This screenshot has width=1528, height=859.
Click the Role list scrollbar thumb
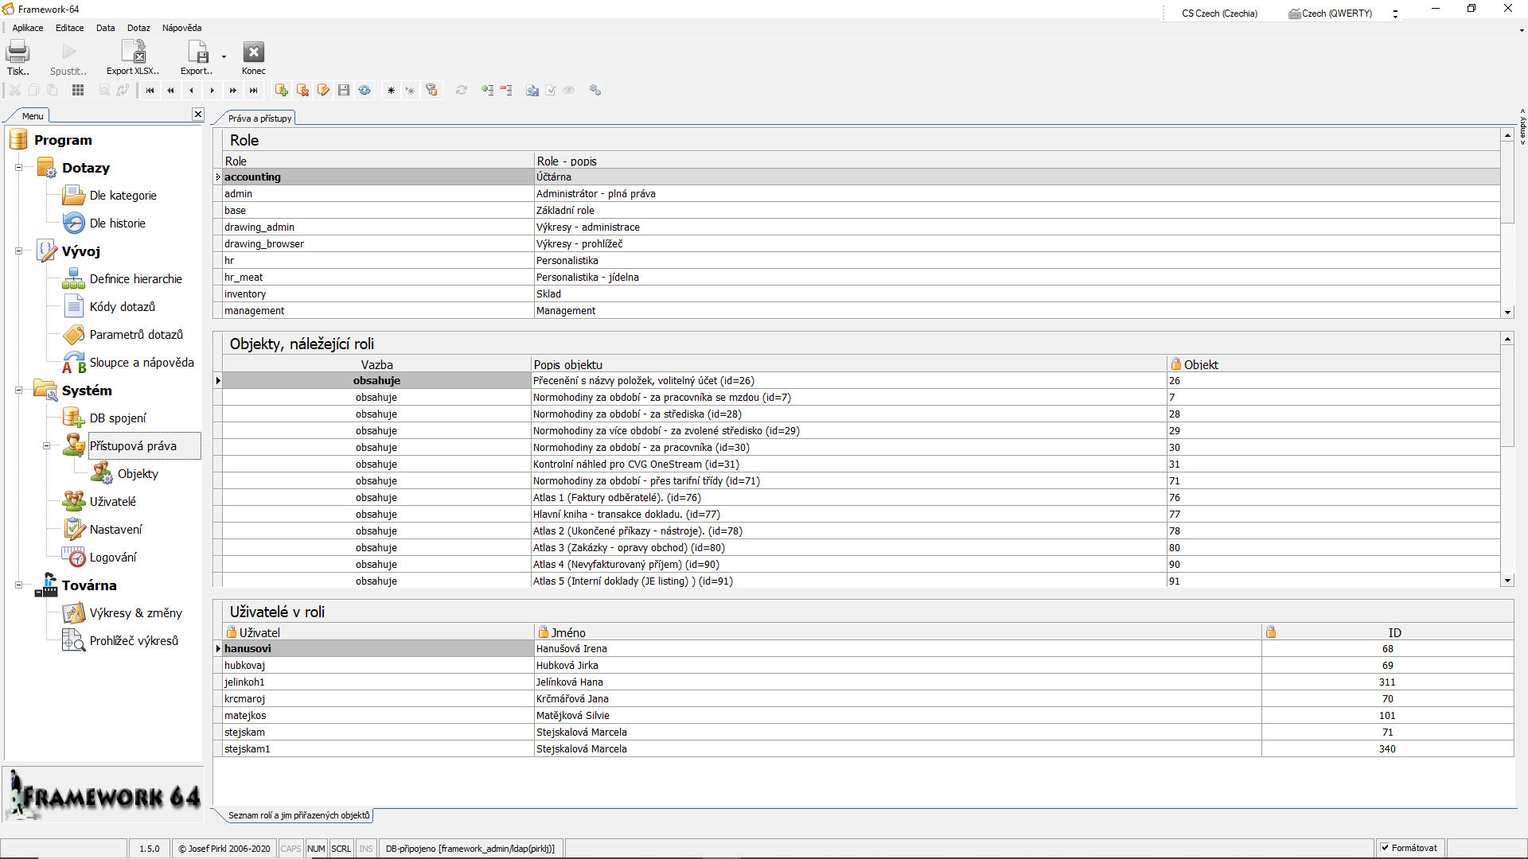[x=1507, y=183]
